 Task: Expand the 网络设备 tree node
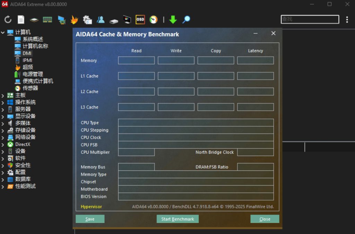coord(3,138)
